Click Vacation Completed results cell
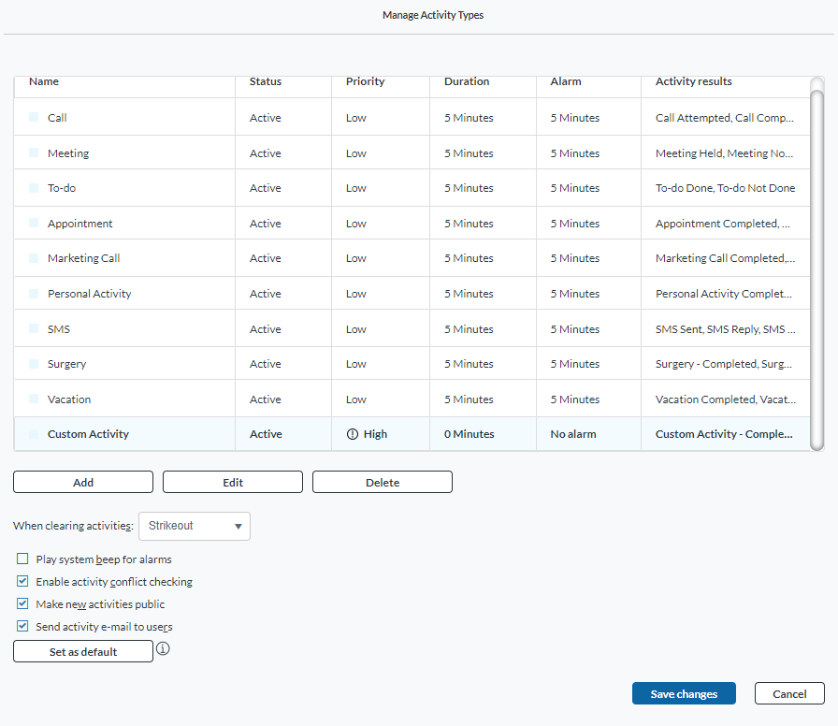 [726, 399]
